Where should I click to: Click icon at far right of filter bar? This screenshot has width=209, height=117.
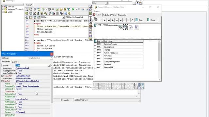click(x=140, y=3)
